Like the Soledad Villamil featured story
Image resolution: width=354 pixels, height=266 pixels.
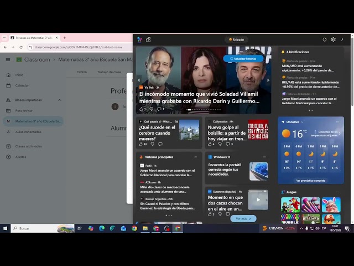(x=142, y=109)
